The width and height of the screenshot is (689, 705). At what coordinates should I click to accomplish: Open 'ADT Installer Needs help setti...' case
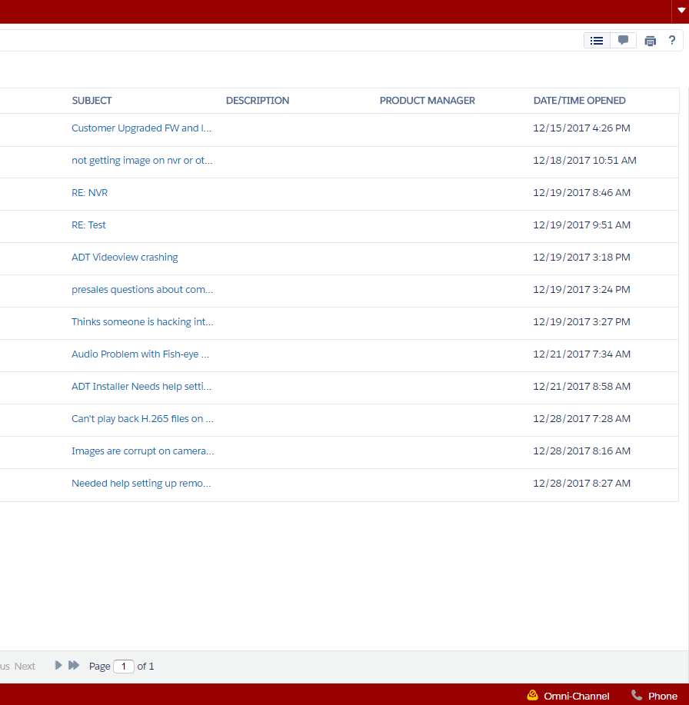pyautogui.click(x=141, y=387)
